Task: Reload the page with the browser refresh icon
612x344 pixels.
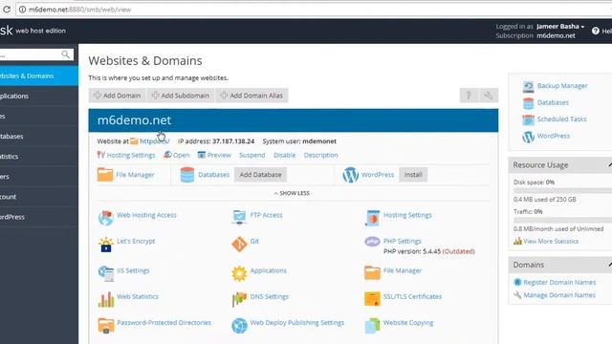Action: coord(7,9)
